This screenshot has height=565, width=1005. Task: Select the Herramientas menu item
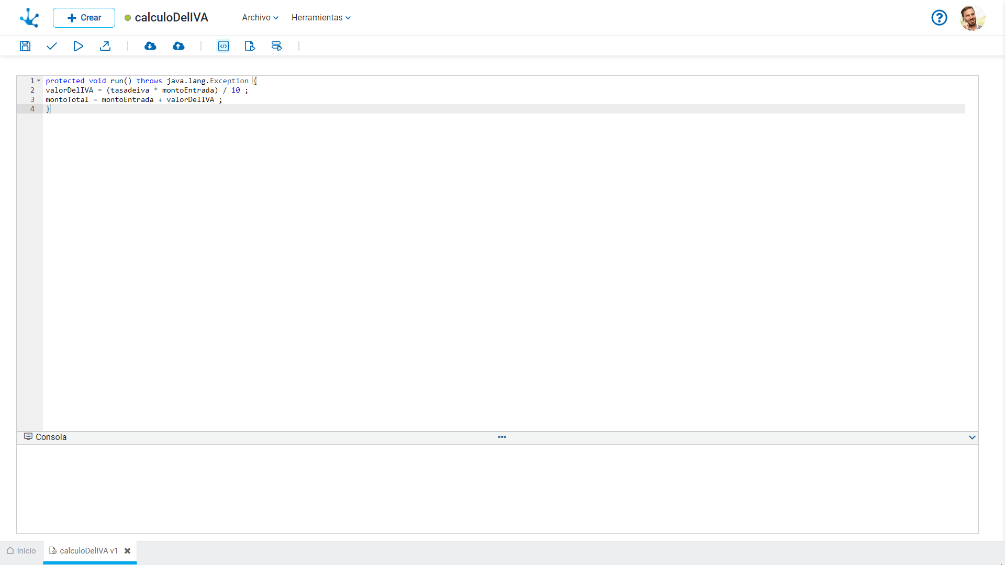(x=321, y=17)
